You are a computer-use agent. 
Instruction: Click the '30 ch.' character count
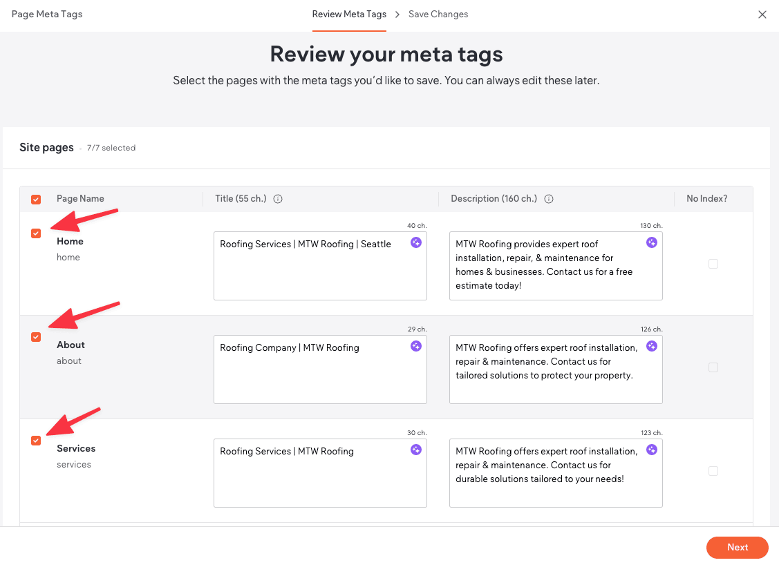pyautogui.click(x=417, y=433)
